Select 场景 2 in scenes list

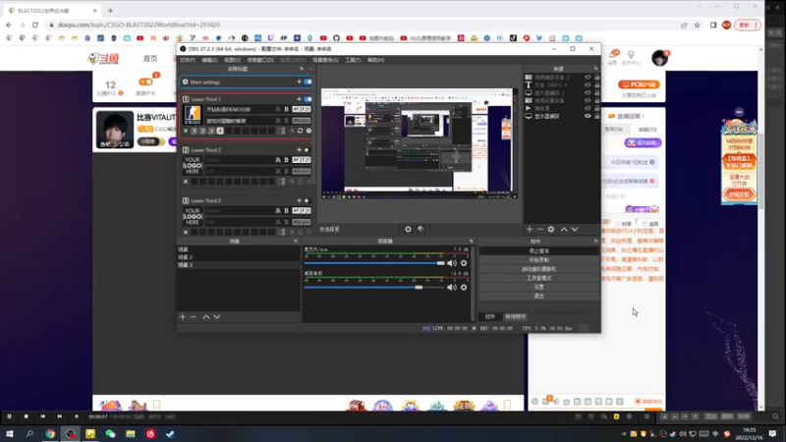coord(238,257)
